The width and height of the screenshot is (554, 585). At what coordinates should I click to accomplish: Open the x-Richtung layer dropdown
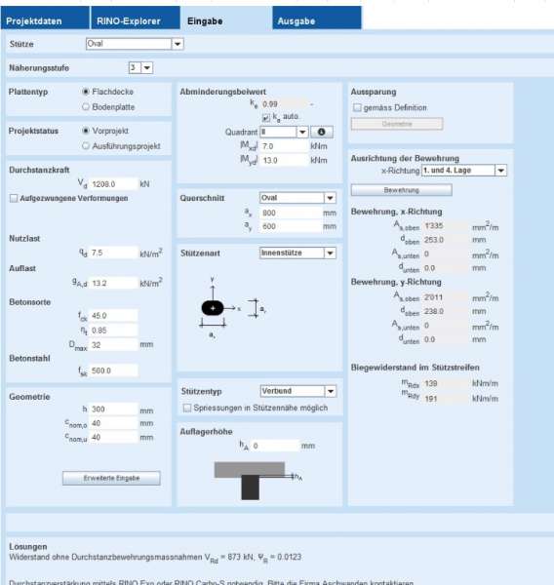[464, 171]
